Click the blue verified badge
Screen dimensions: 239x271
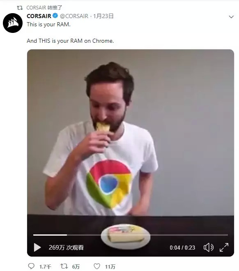tap(55, 16)
